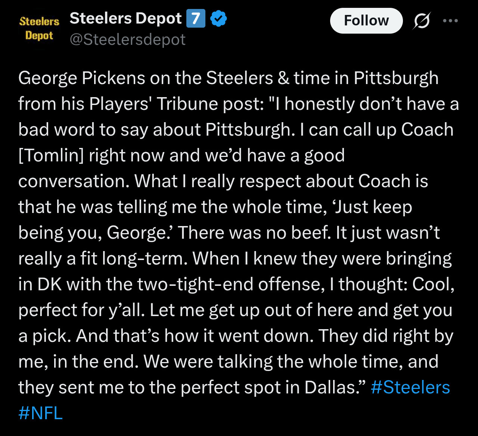Open the @Steelersdepot handle link

[x=127, y=40]
